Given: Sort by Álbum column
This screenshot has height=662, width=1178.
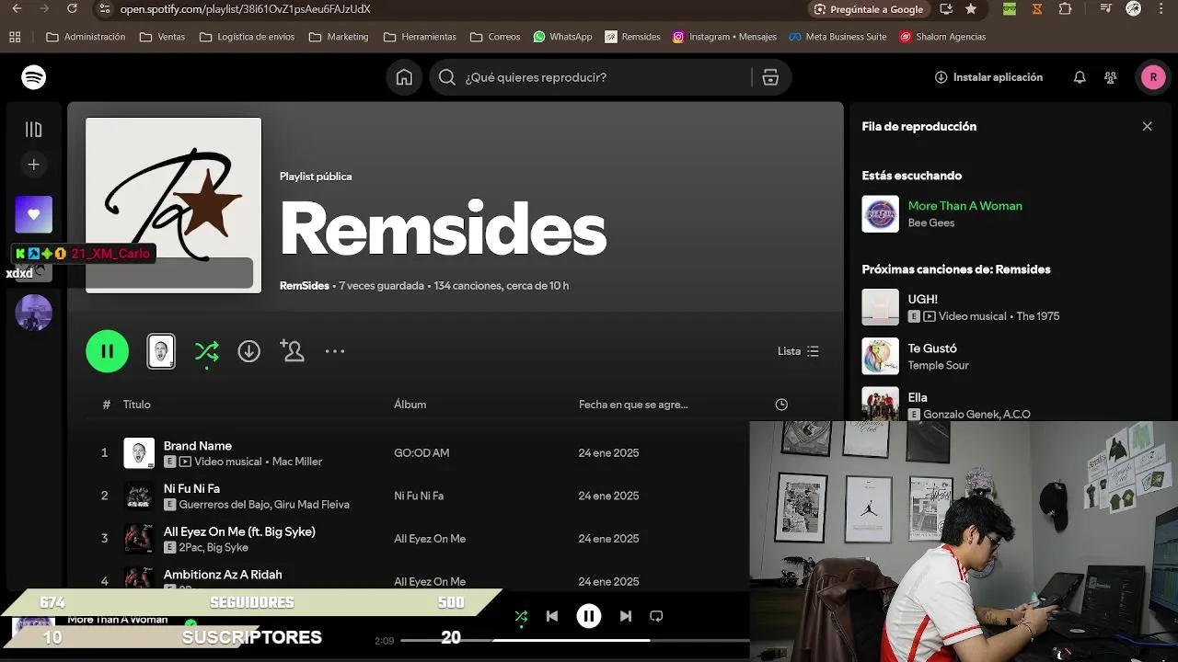Looking at the screenshot, I should [x=410, y=405].
